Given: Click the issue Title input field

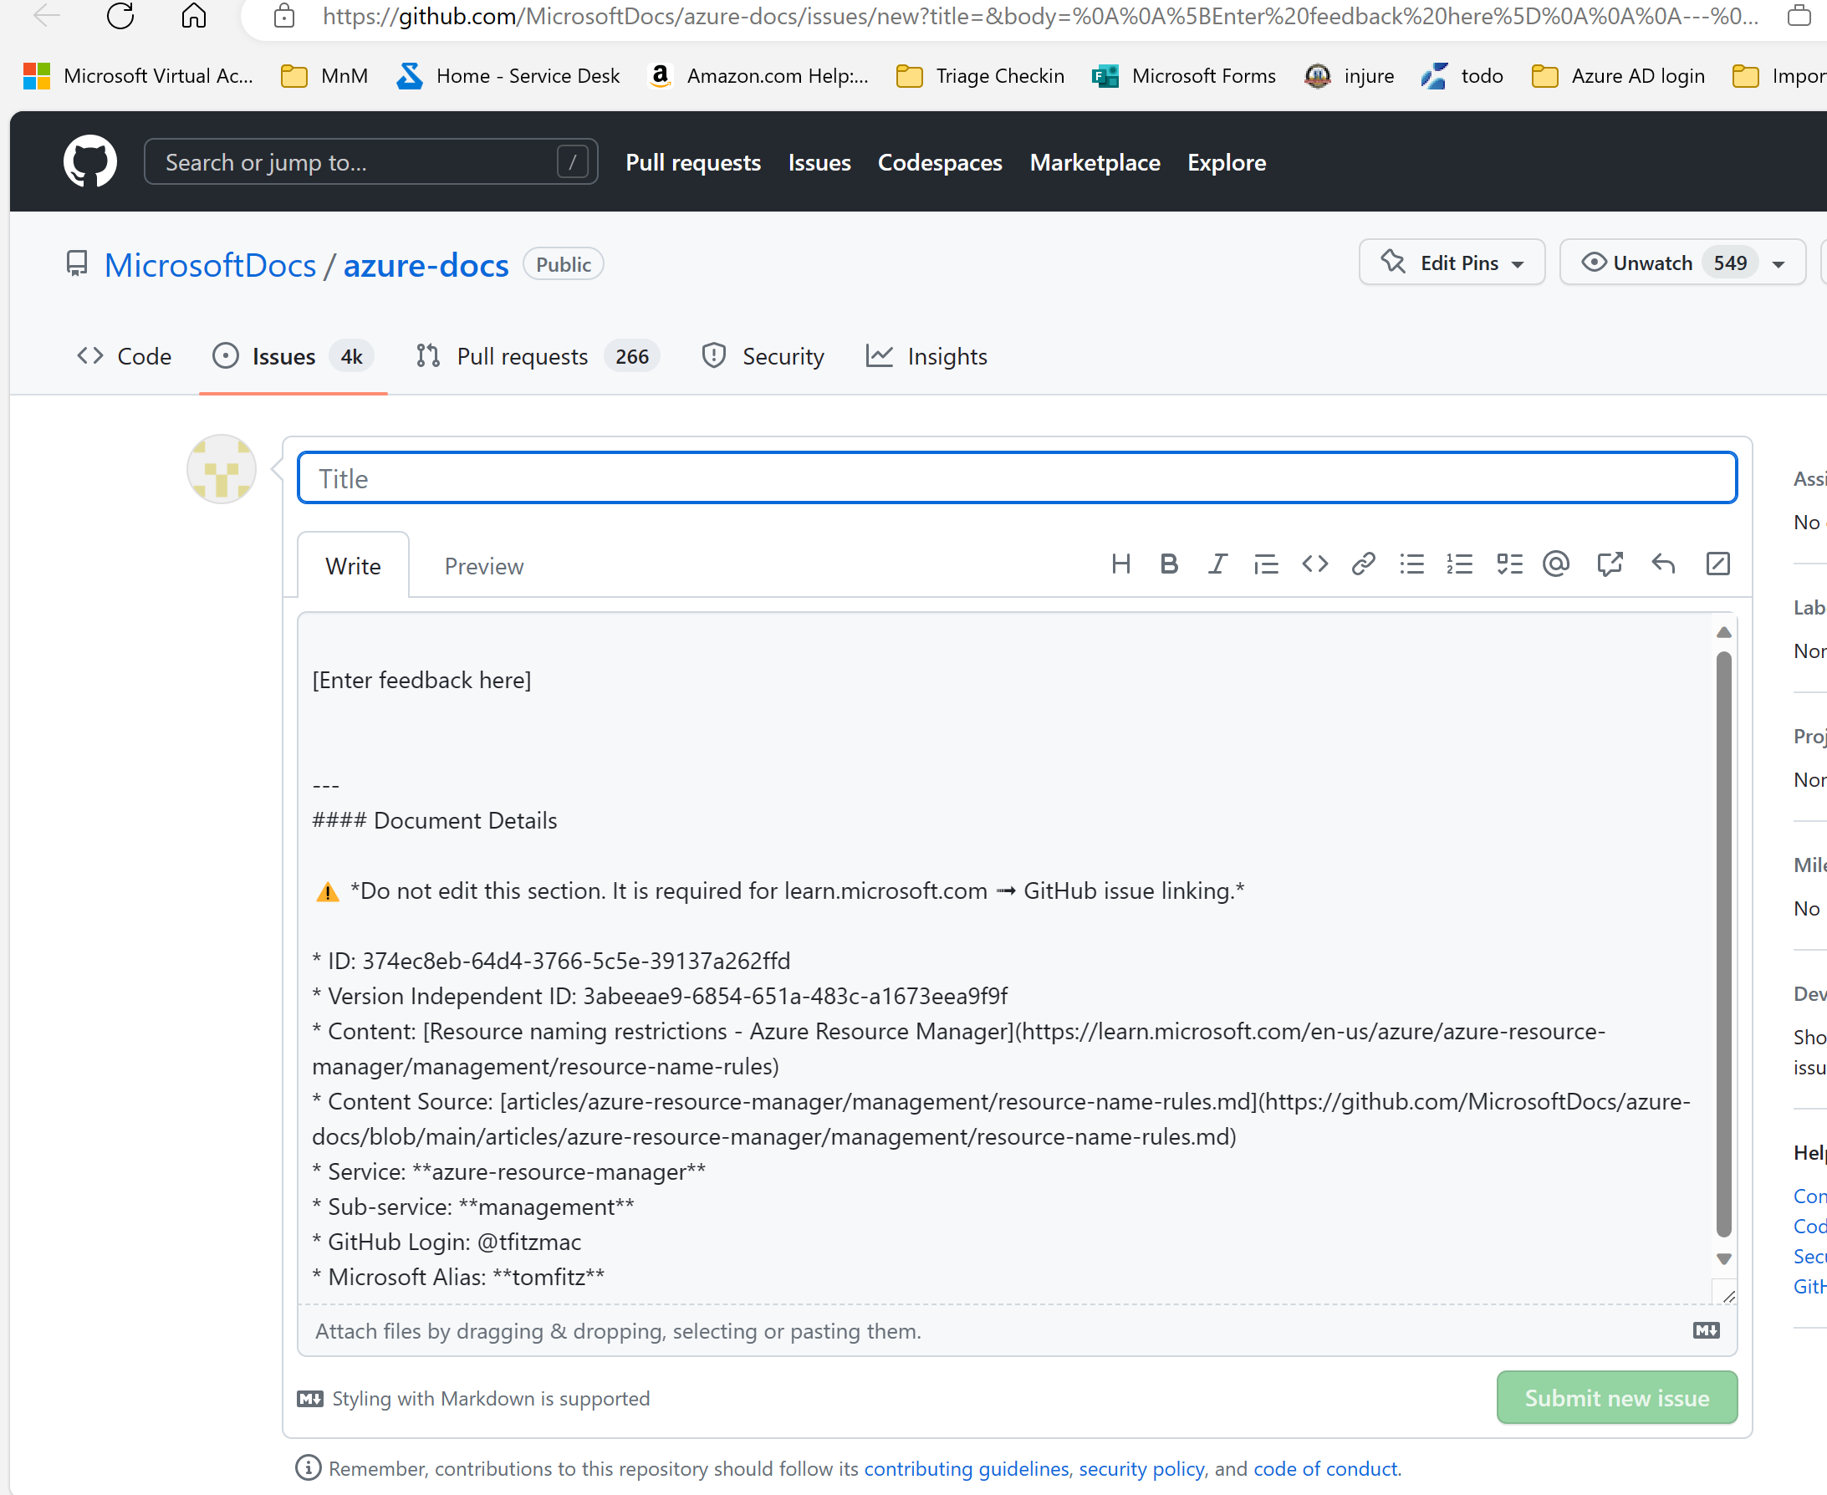Looking at the screenshot, I should coord(1016,478).
